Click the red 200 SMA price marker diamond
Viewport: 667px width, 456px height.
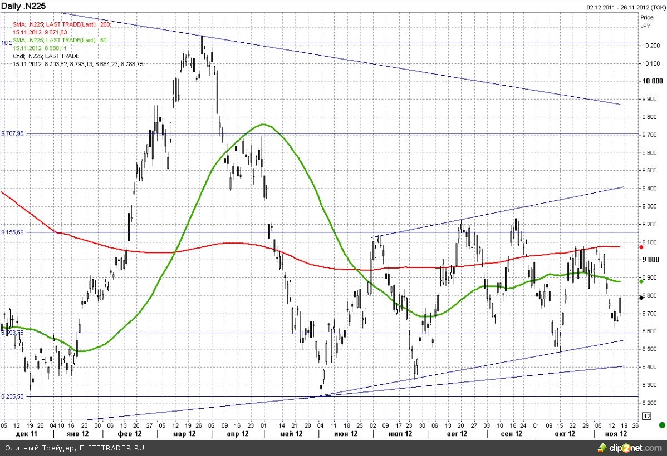pyautogui.click(x=641, y=246)
